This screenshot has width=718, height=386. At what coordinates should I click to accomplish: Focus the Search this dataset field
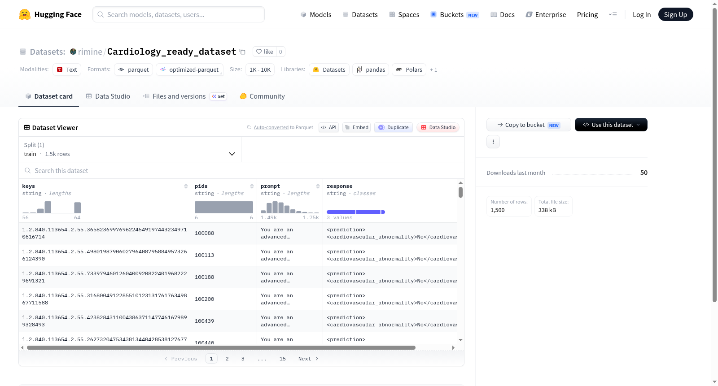(241, 170)
